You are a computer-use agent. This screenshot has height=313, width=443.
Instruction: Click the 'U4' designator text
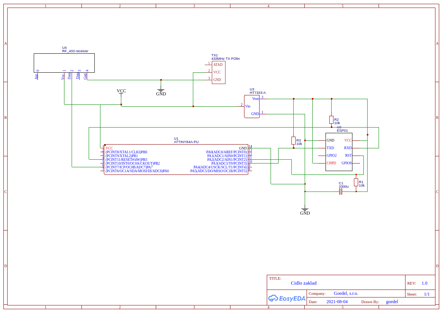[64, 48]
